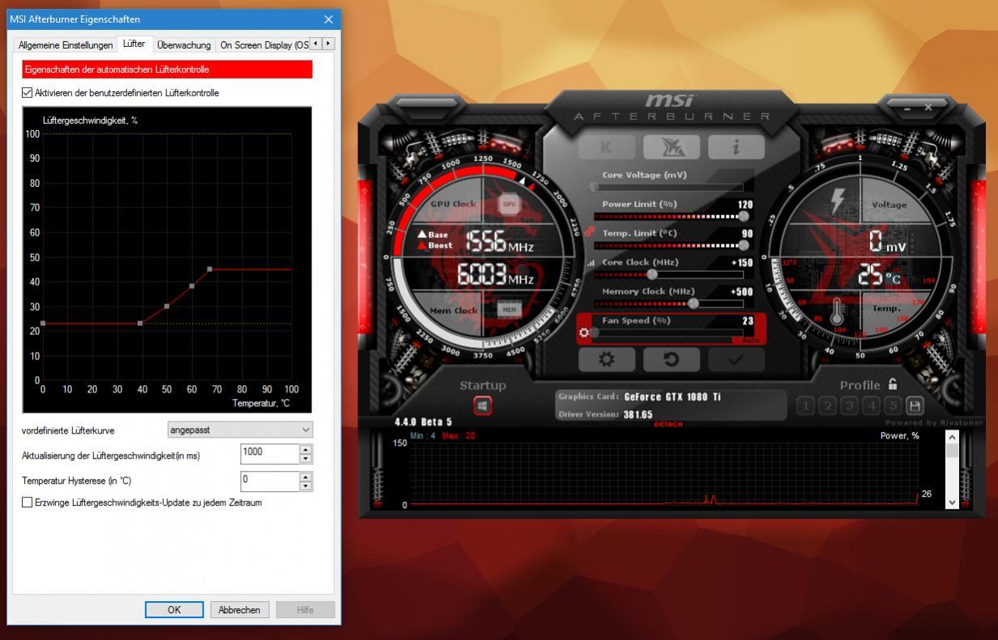Click the monitoring graph scrollbar thumb
This screenshot has width=998, height=640.
point(952,451)
